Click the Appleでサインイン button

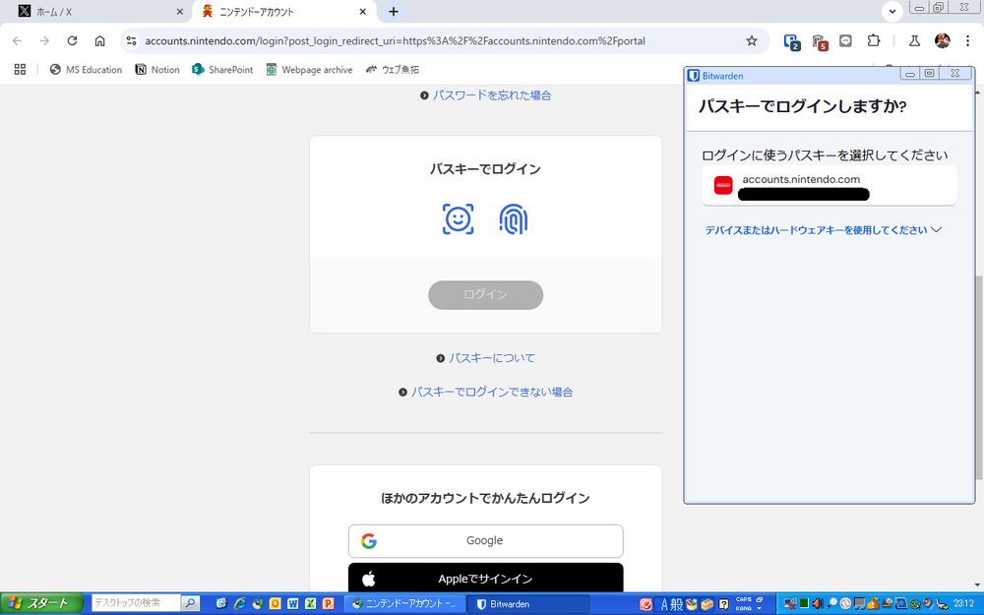coord(486,578)
